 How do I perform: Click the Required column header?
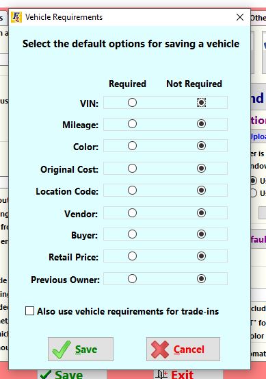pyautogui.click(x=127, y=84)
